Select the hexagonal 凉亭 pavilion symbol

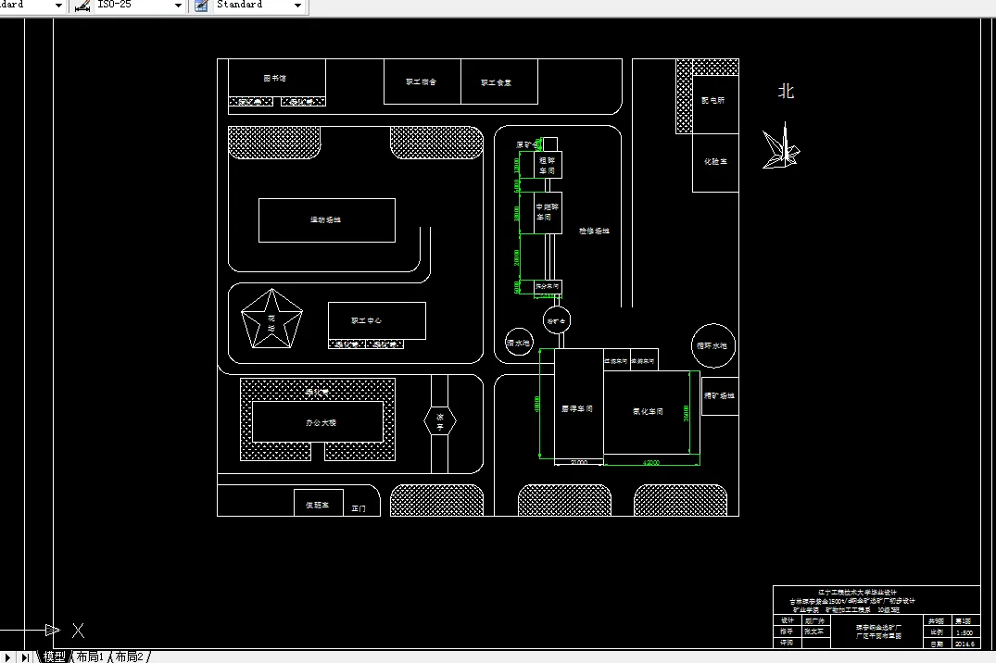click(x=439, y=421)
